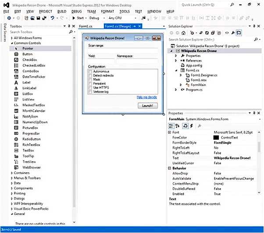Open the TOOLS menu
Viewport: 264px width, 233px height.
[125, 11]
